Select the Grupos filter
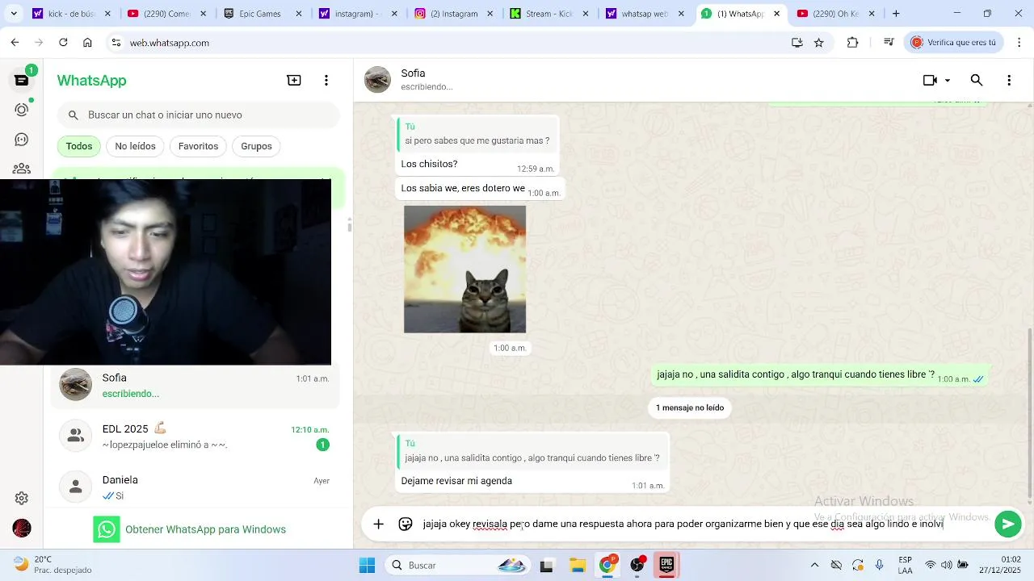The image size is (1034, 581). [x=256, y=146]
